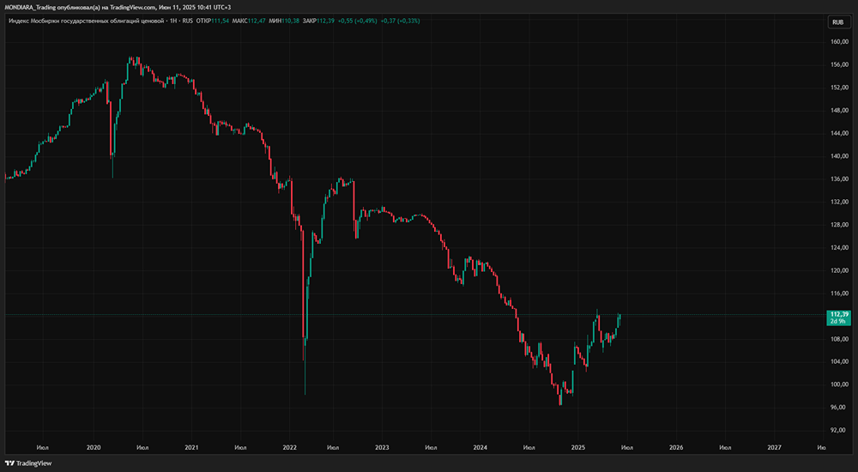Click the change value +0,37 (+0,33%)
This screenshot has height=472, width=858.
coord(401,21)
